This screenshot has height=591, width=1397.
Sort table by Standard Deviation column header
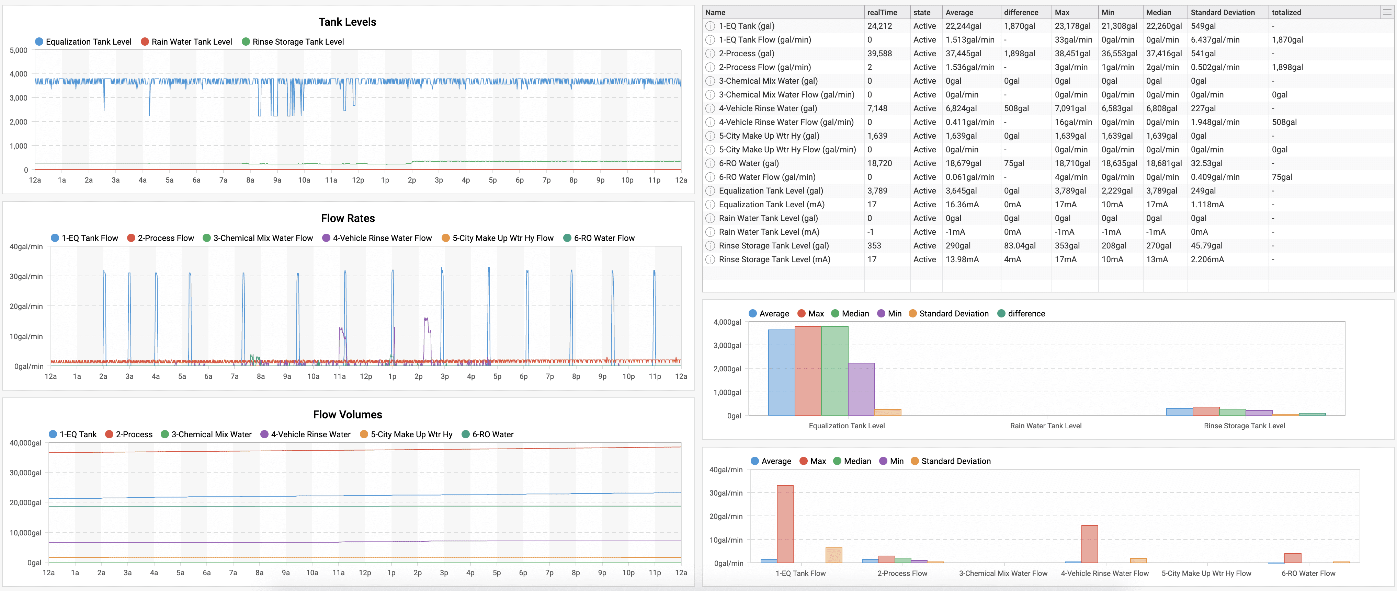[x=1228, y=12]
